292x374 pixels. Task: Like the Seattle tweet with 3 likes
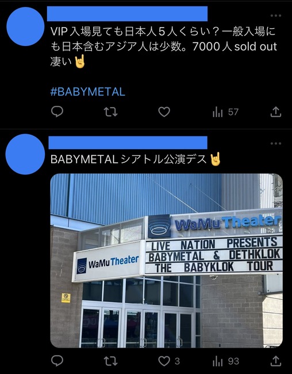[169, 361]
